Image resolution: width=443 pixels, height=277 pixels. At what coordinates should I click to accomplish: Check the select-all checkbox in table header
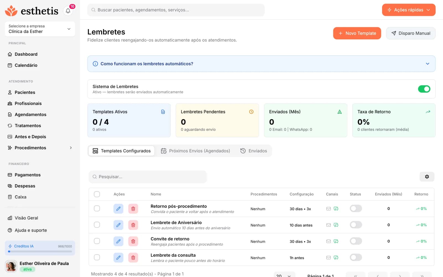click(97, 194)
